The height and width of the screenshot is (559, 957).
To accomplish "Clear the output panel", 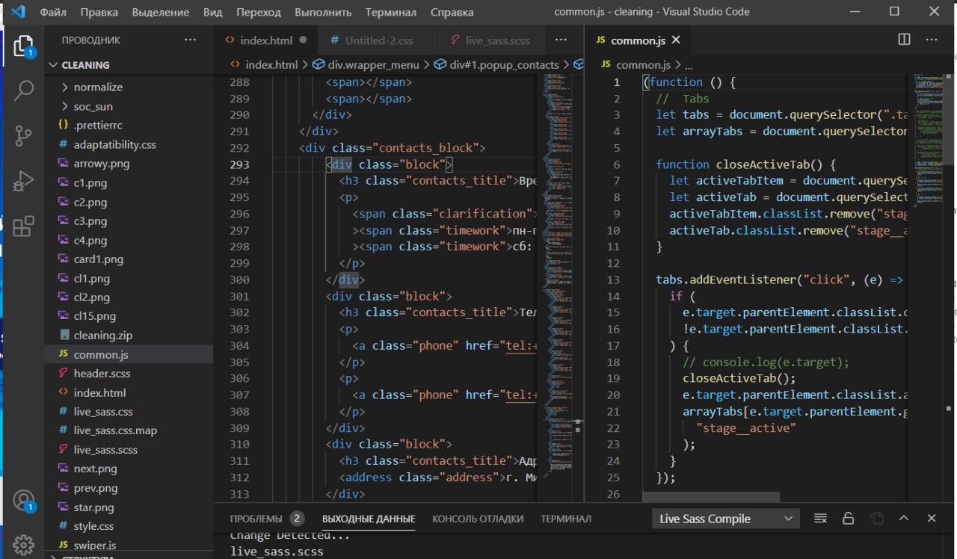I will 820,518.
